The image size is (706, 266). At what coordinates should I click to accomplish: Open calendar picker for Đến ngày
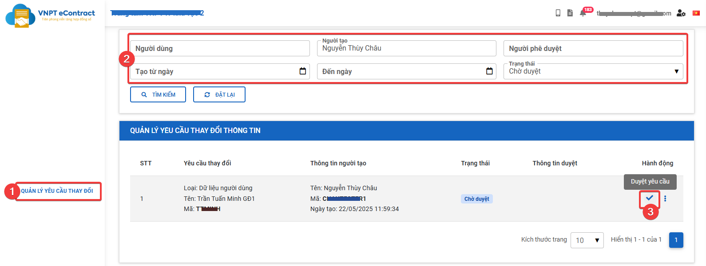tap(489, 71)
